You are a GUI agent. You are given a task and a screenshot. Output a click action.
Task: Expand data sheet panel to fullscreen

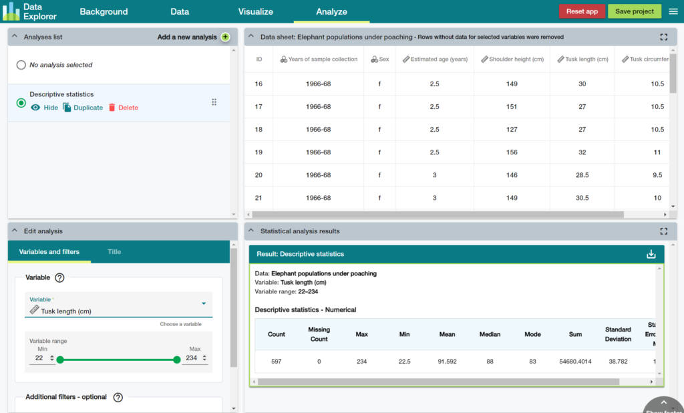coord(663,37)
